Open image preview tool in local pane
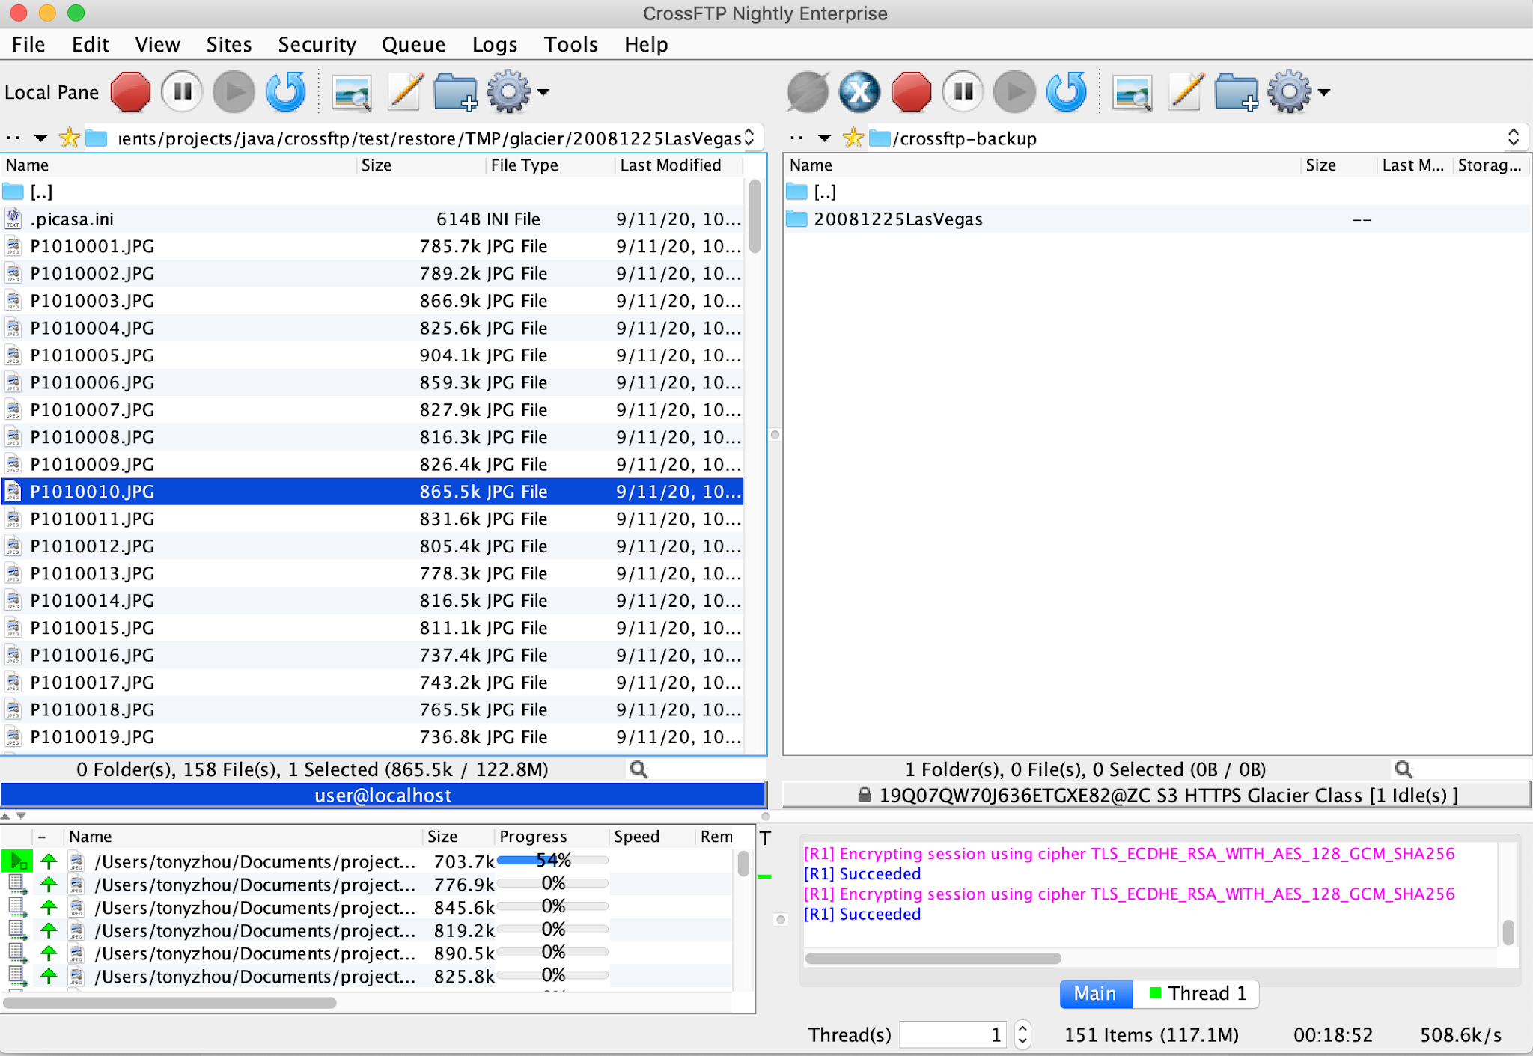The image size is (1533, 1056). [x=352, y=91]
